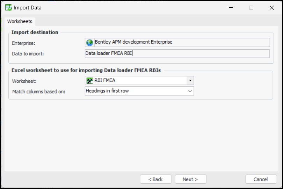Open the Match columns chevron
The width and height of the screenshot is (283, 189).
click(190, 91)
